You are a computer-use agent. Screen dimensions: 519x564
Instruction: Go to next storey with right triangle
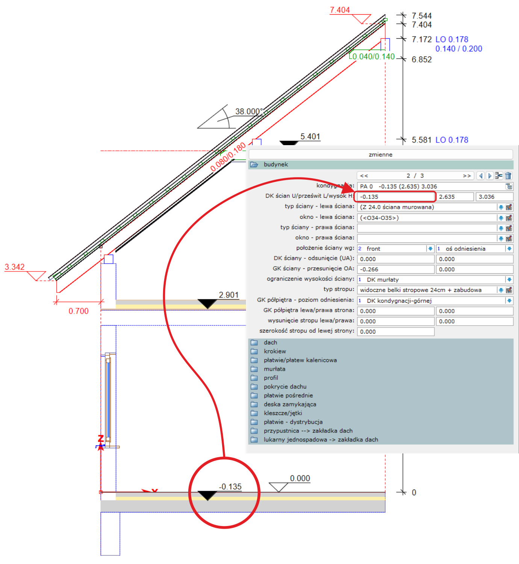(x=489, y=176)
